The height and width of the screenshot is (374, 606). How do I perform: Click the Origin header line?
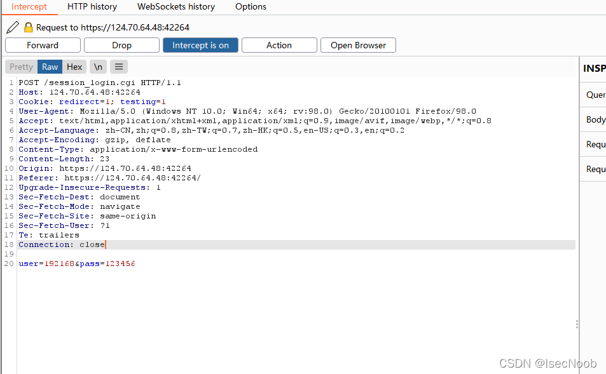(x=105, y=168)
